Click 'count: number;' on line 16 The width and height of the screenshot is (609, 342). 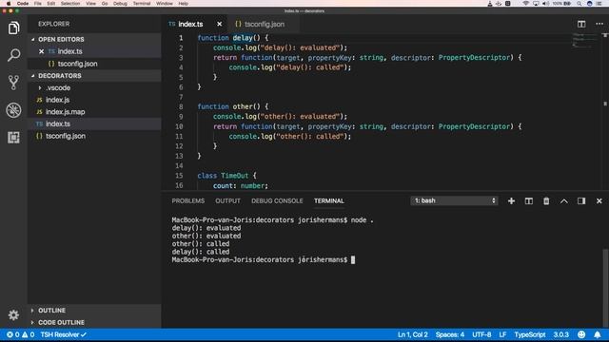pos(241,186)
